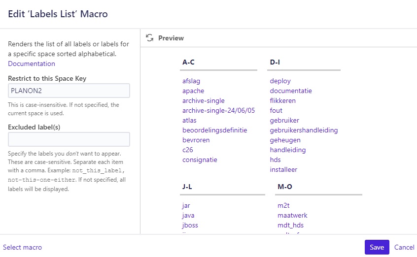Open the deploy label
Viewport: 417px width, 257px height.
(280, 81)
